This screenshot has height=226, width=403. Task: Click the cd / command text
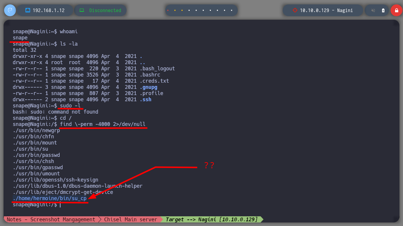pyautogui.click(x=66, y=118)
